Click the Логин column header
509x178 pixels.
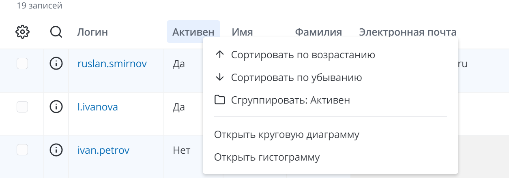click(92, 32)
